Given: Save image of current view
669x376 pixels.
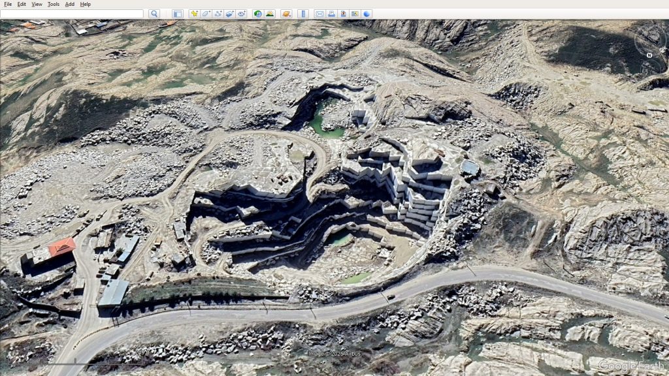Looking at the screenshot, I should click(x=343, y=14).
